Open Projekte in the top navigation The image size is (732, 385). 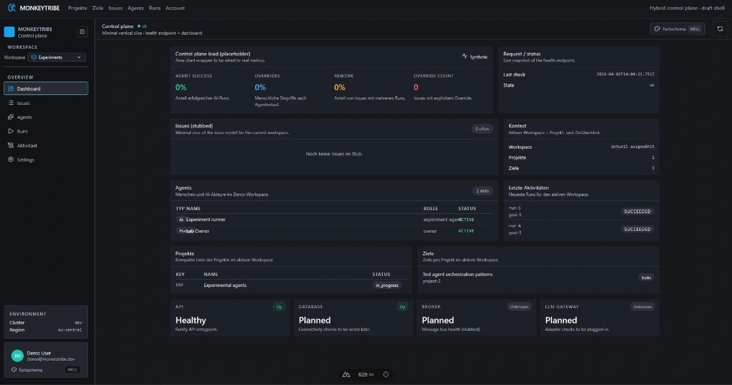point(77,8)
